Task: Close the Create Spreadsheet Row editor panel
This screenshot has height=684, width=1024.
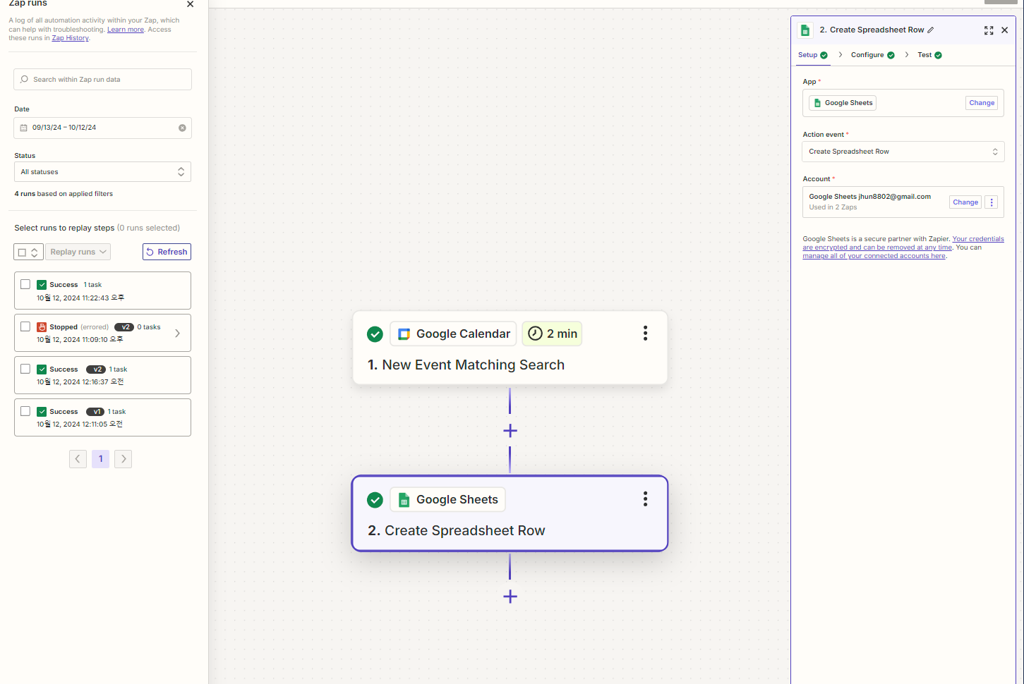Action: 1005,30
